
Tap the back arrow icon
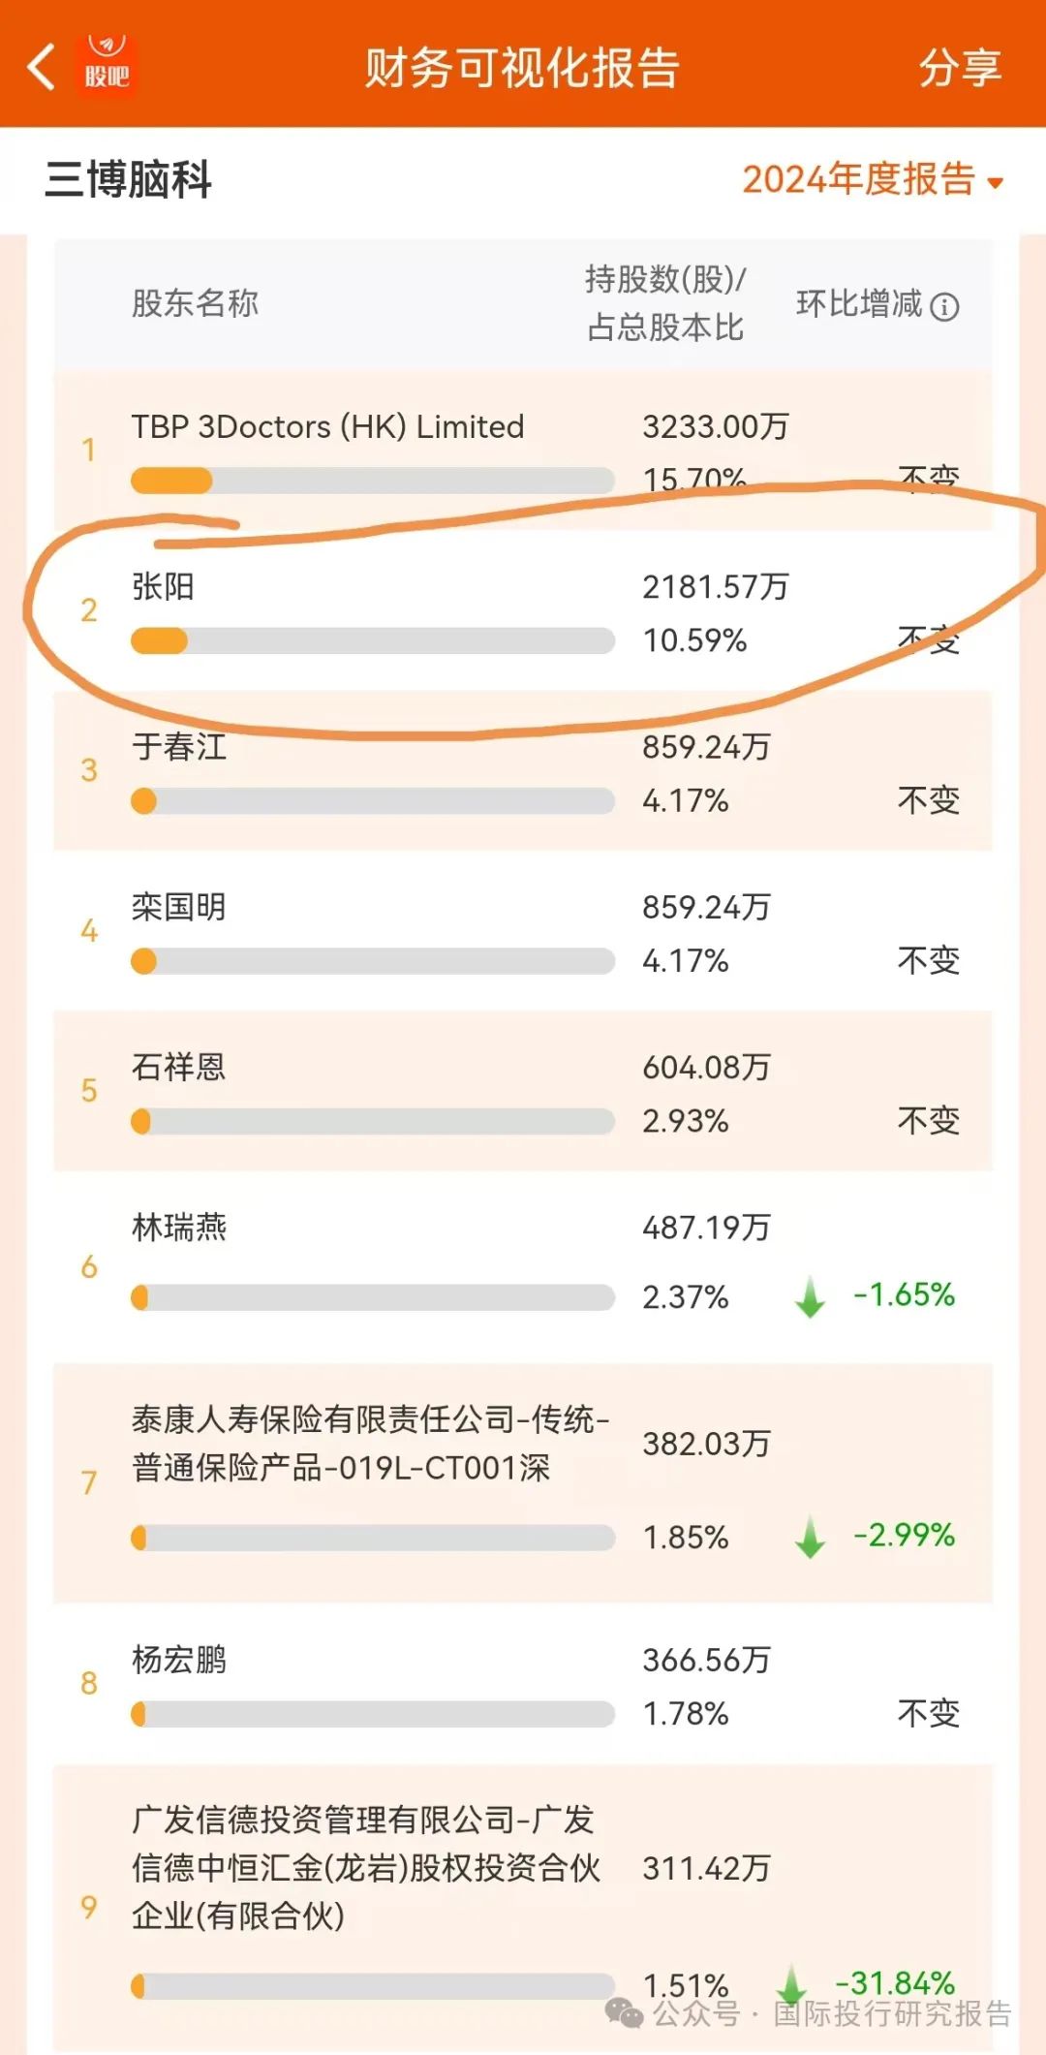(x=42, y=67)
